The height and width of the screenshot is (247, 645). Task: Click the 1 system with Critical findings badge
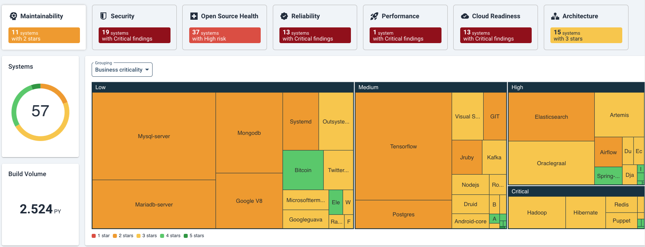(x=406, y=35)
